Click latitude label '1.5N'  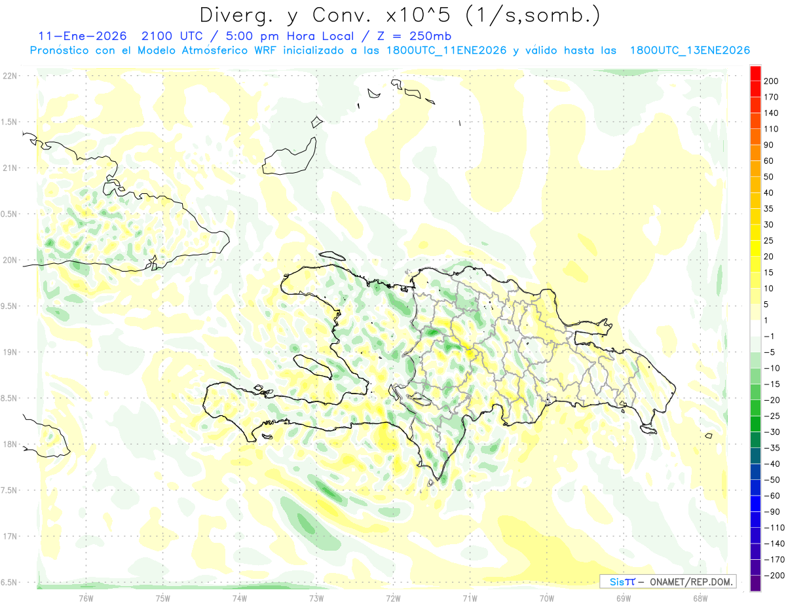tap(9, 122)
